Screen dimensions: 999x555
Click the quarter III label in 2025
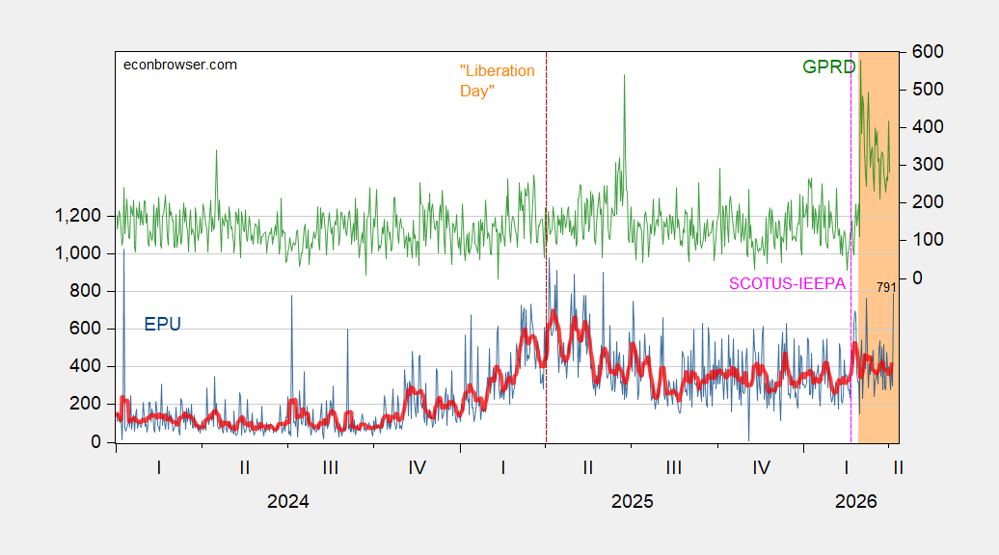click(x=673, y=468)
